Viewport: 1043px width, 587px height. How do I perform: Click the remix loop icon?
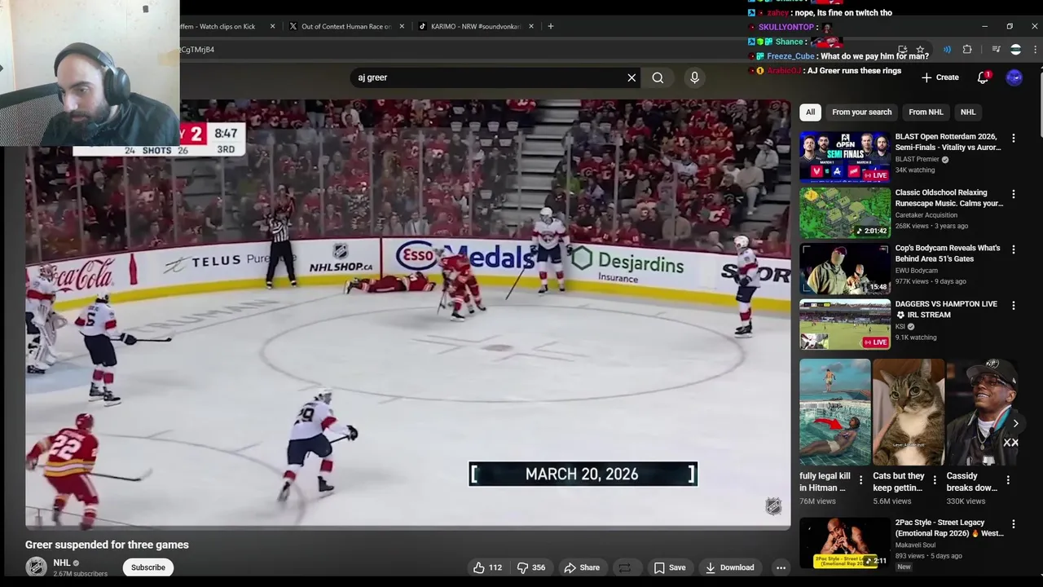pyautogui.click(x=625, y=567)
